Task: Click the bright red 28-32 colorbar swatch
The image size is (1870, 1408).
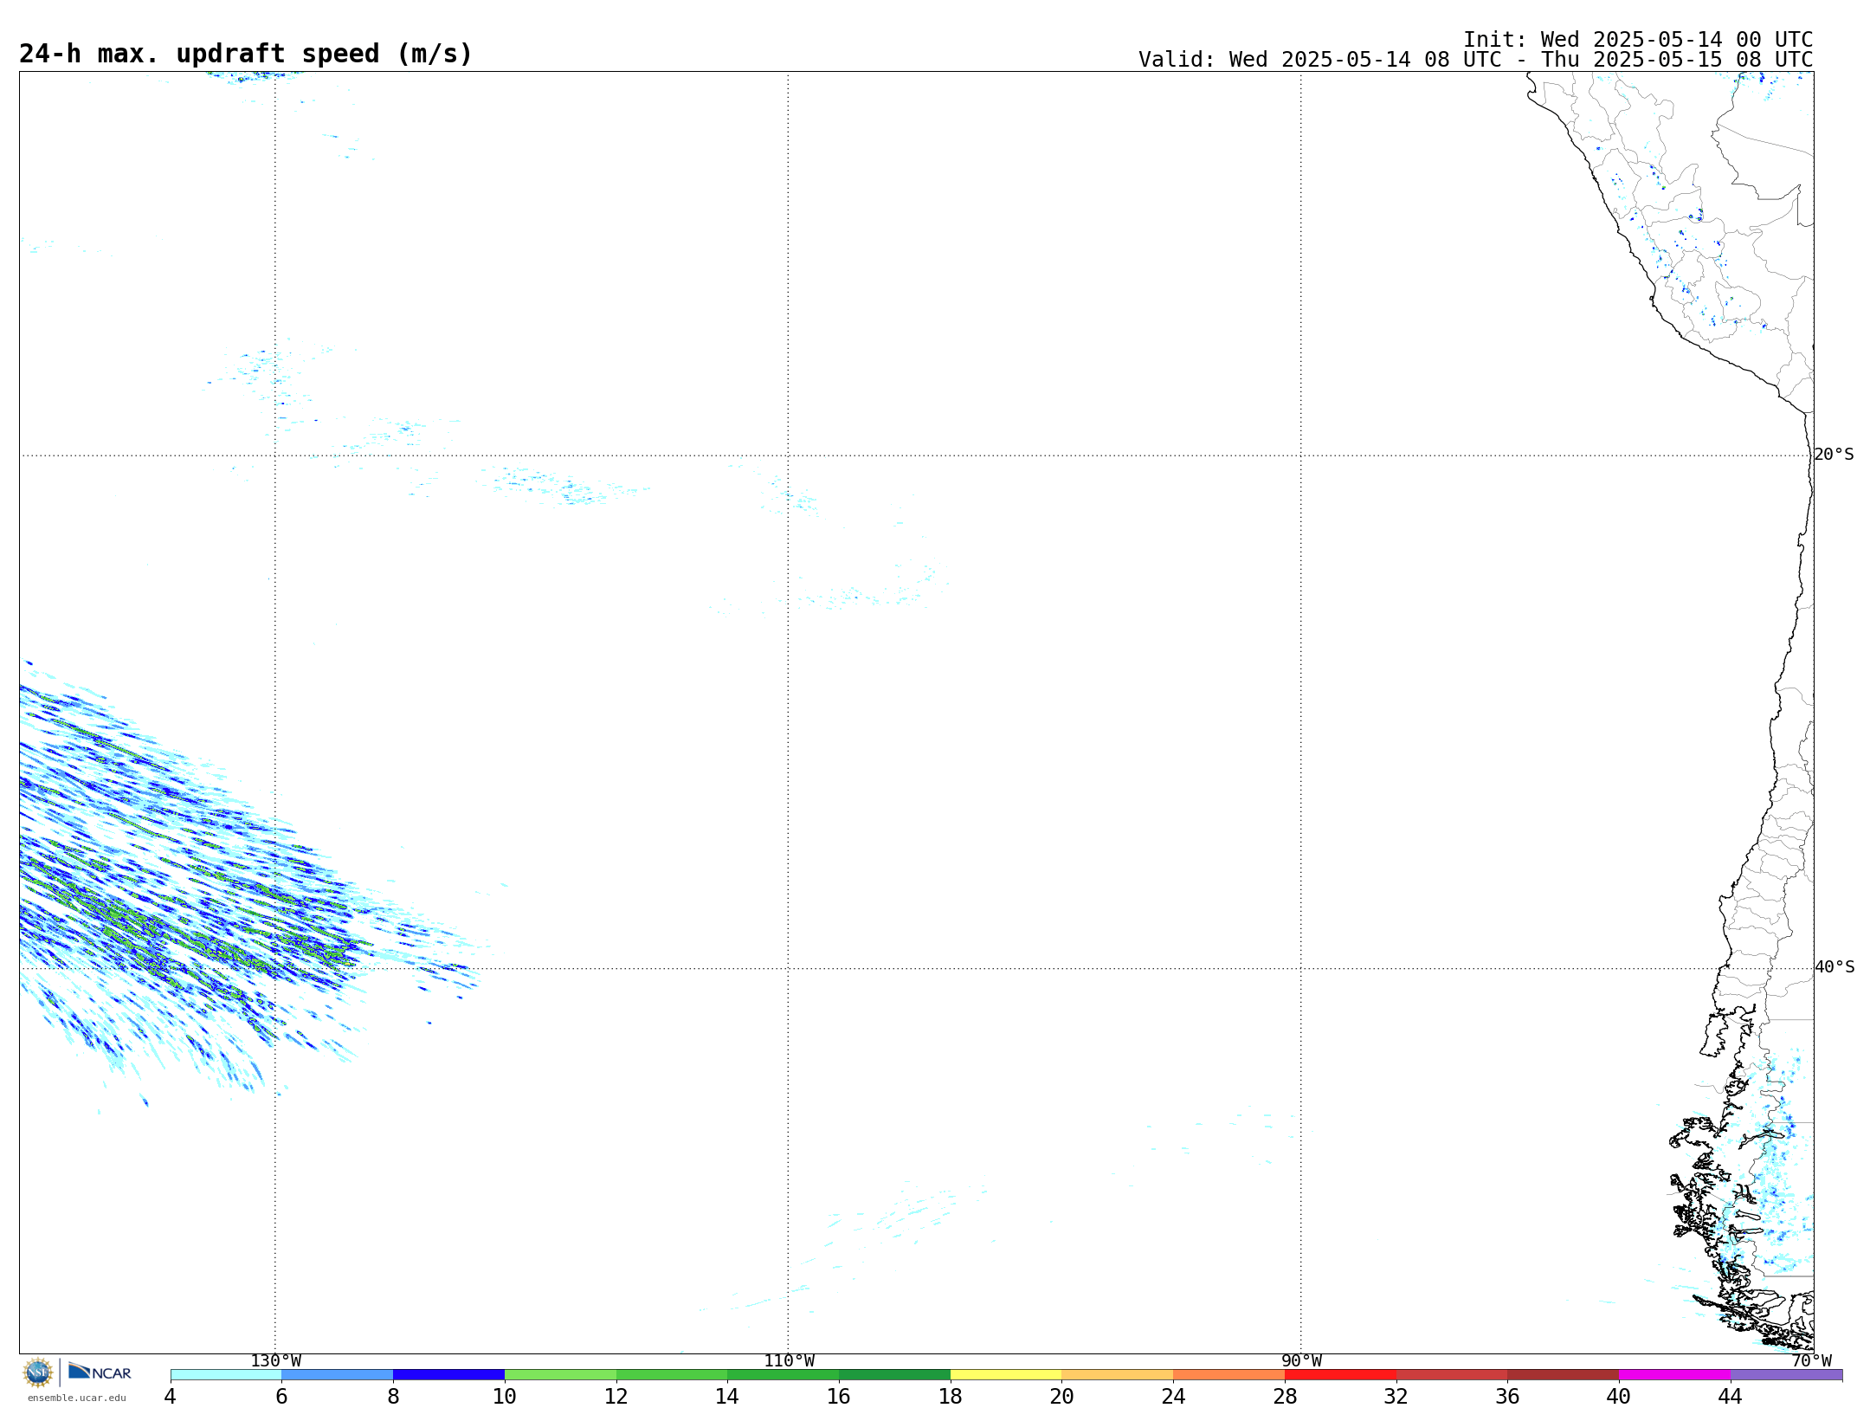Action: pyautogui.click(x=1340, y=1375)
